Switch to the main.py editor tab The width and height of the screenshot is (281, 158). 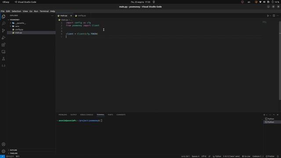64,16
